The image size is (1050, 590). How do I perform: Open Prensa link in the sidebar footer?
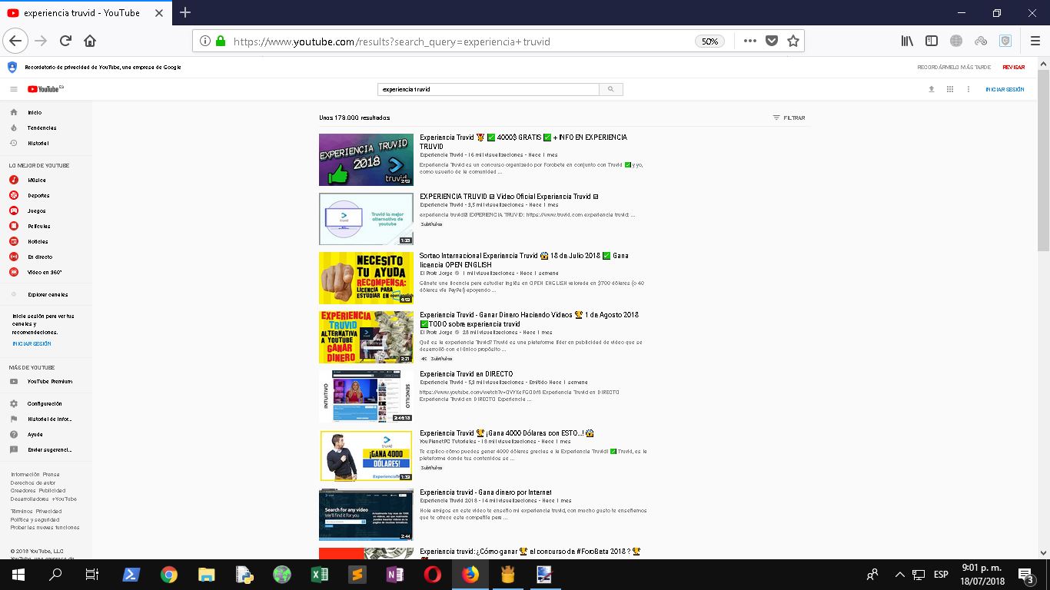pos(51,475)
